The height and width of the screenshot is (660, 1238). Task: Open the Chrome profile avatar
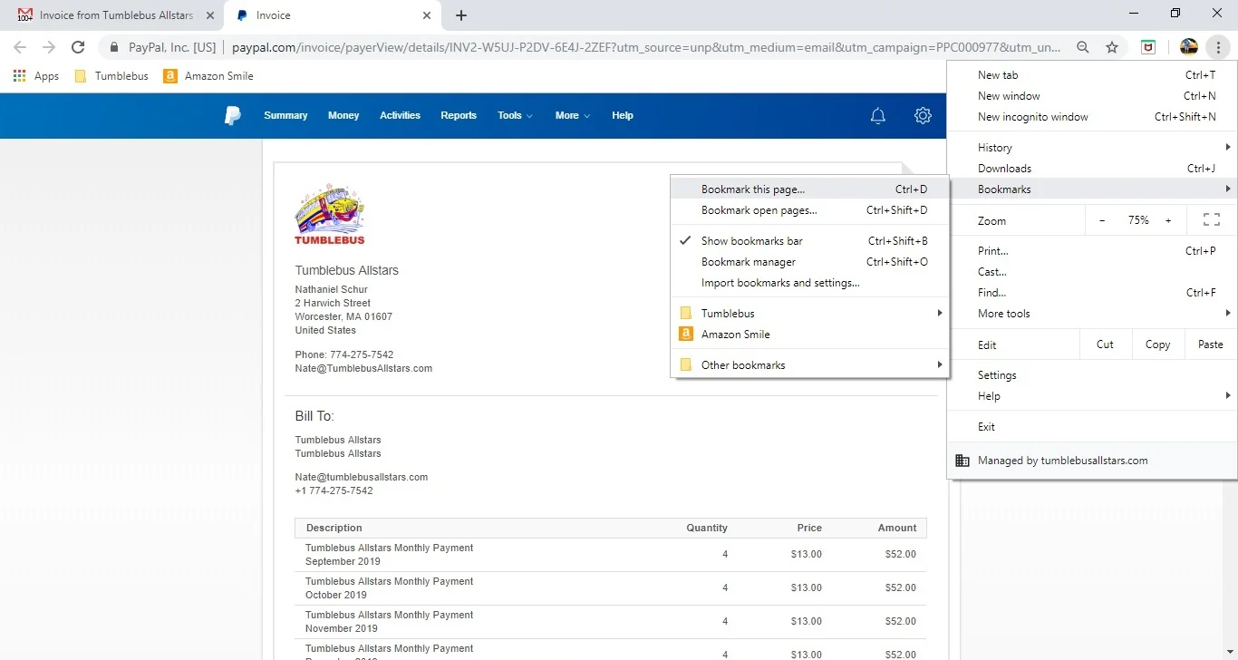click(x=1189, y=47)
